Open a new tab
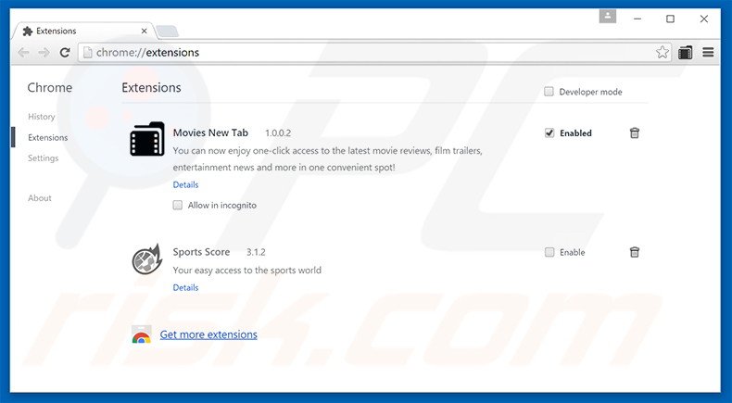 pos(167,31)
